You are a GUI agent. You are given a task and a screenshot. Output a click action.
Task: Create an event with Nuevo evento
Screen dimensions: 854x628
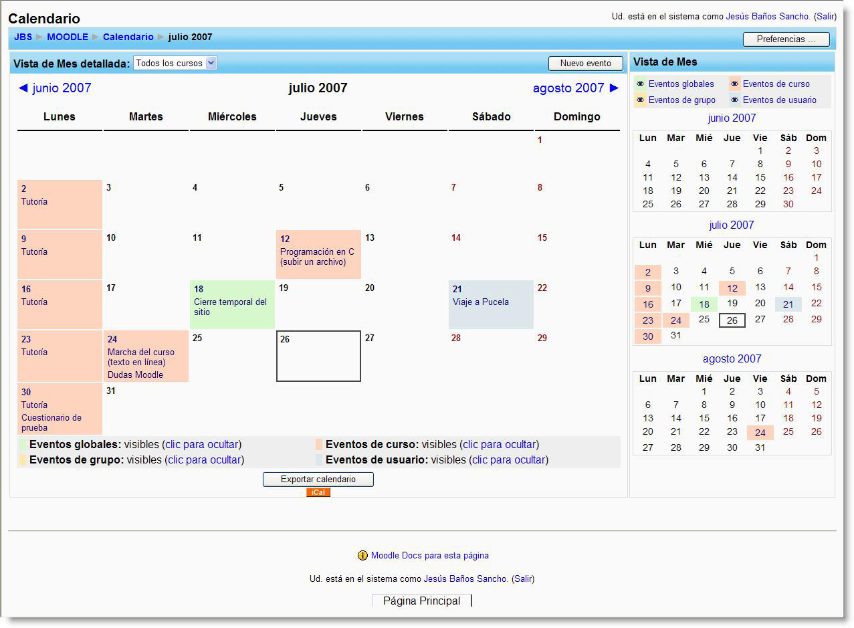pos(584,63)
